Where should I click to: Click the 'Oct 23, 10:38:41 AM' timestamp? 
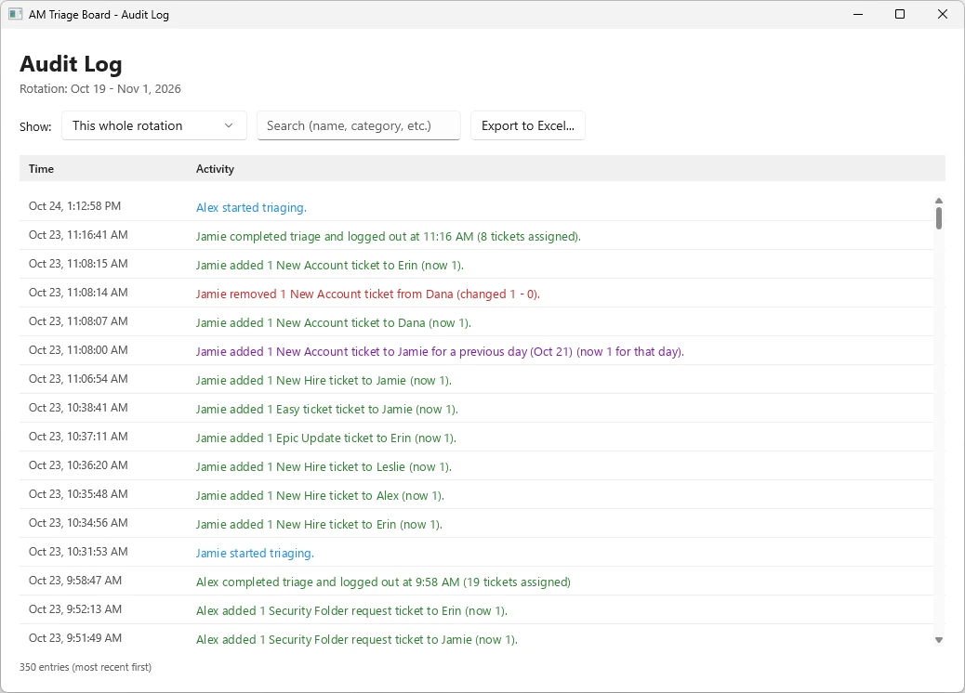click(78, 409)
